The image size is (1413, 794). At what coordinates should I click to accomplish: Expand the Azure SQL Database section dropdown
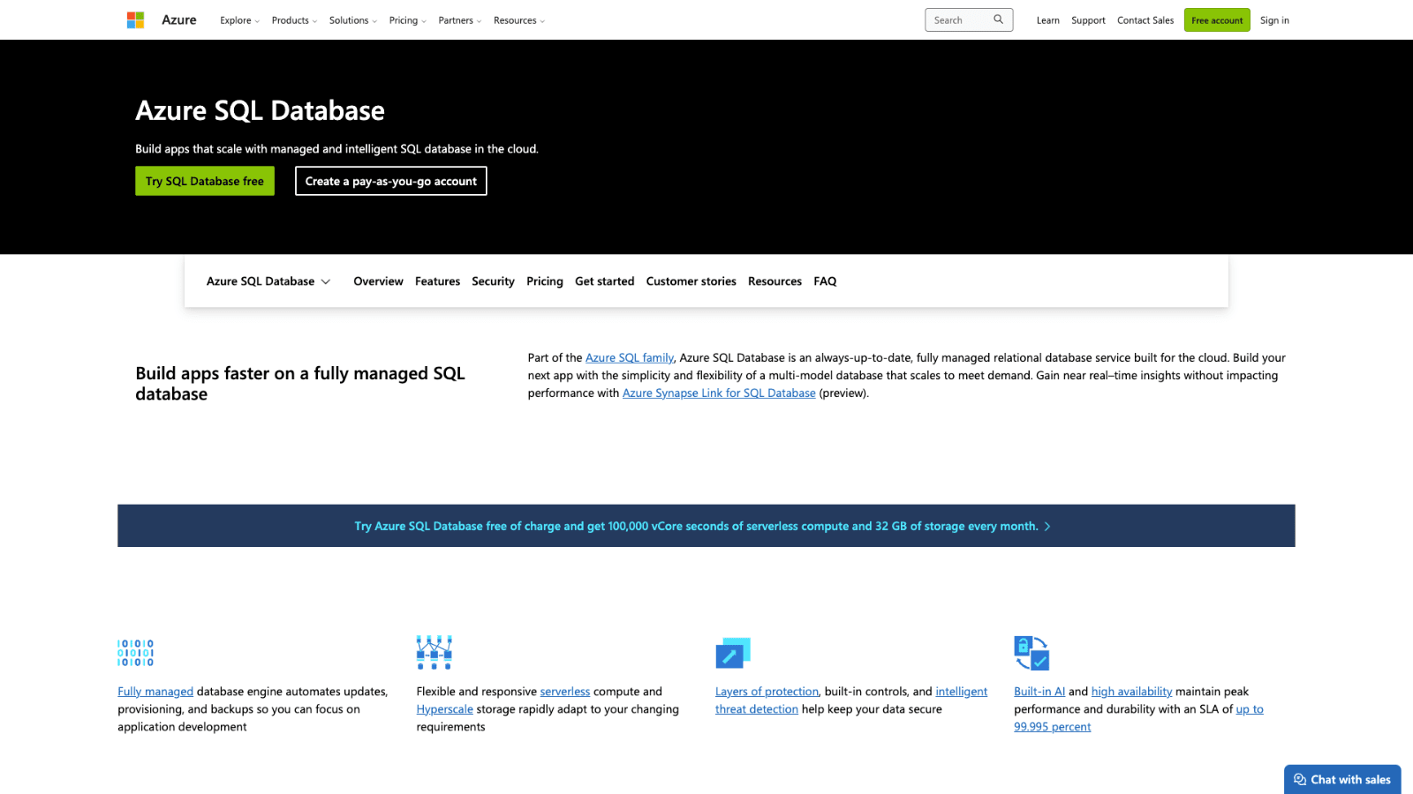tap(268, 281)
